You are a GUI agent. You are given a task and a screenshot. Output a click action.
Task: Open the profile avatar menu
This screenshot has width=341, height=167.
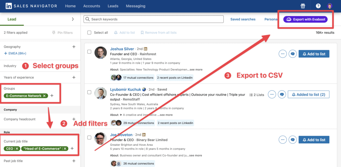point(330,6)
